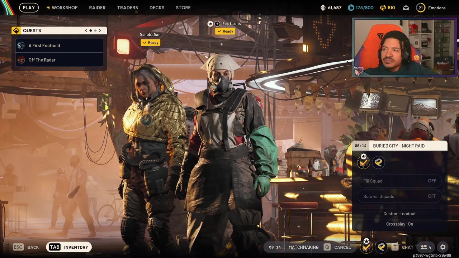The width and height of the screenshot is (459, 258).
Task: Cancel matchmaking with the CANCEL button
Action: pyautogui.click(x=342, y=247)
